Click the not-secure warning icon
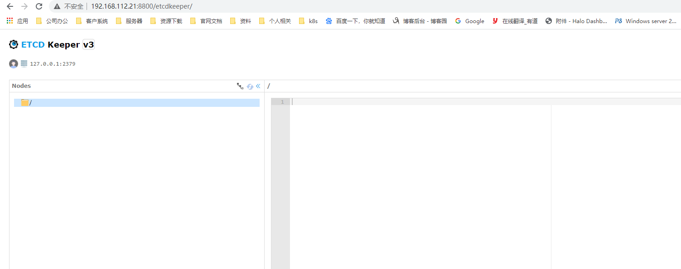The image size is (681, 269). pyautogui.click(x=57, y=6)
